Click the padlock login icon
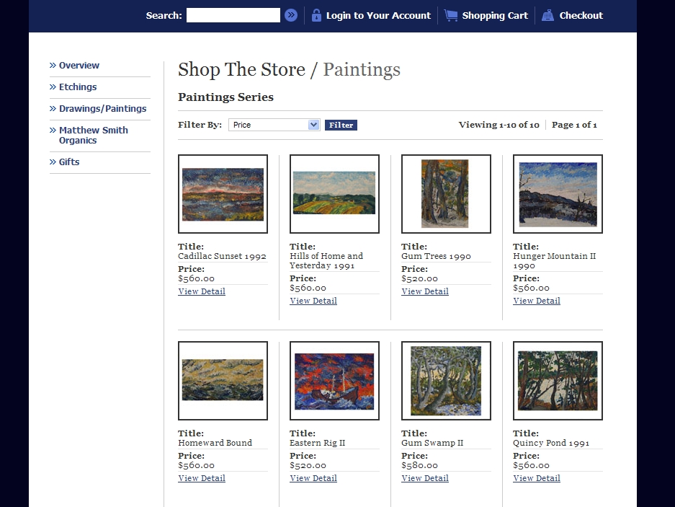Viewport: 675px width, 507px height. pyautogui.click(x=316, y=15)
